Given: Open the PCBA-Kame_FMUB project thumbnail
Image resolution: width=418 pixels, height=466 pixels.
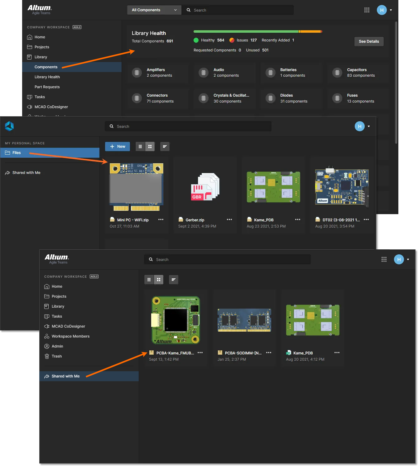Looking at the screenshot, I should [x=176, y=320].
